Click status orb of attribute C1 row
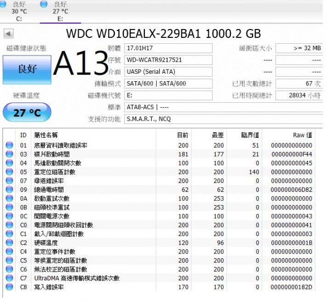 click(x=9, y=234)
